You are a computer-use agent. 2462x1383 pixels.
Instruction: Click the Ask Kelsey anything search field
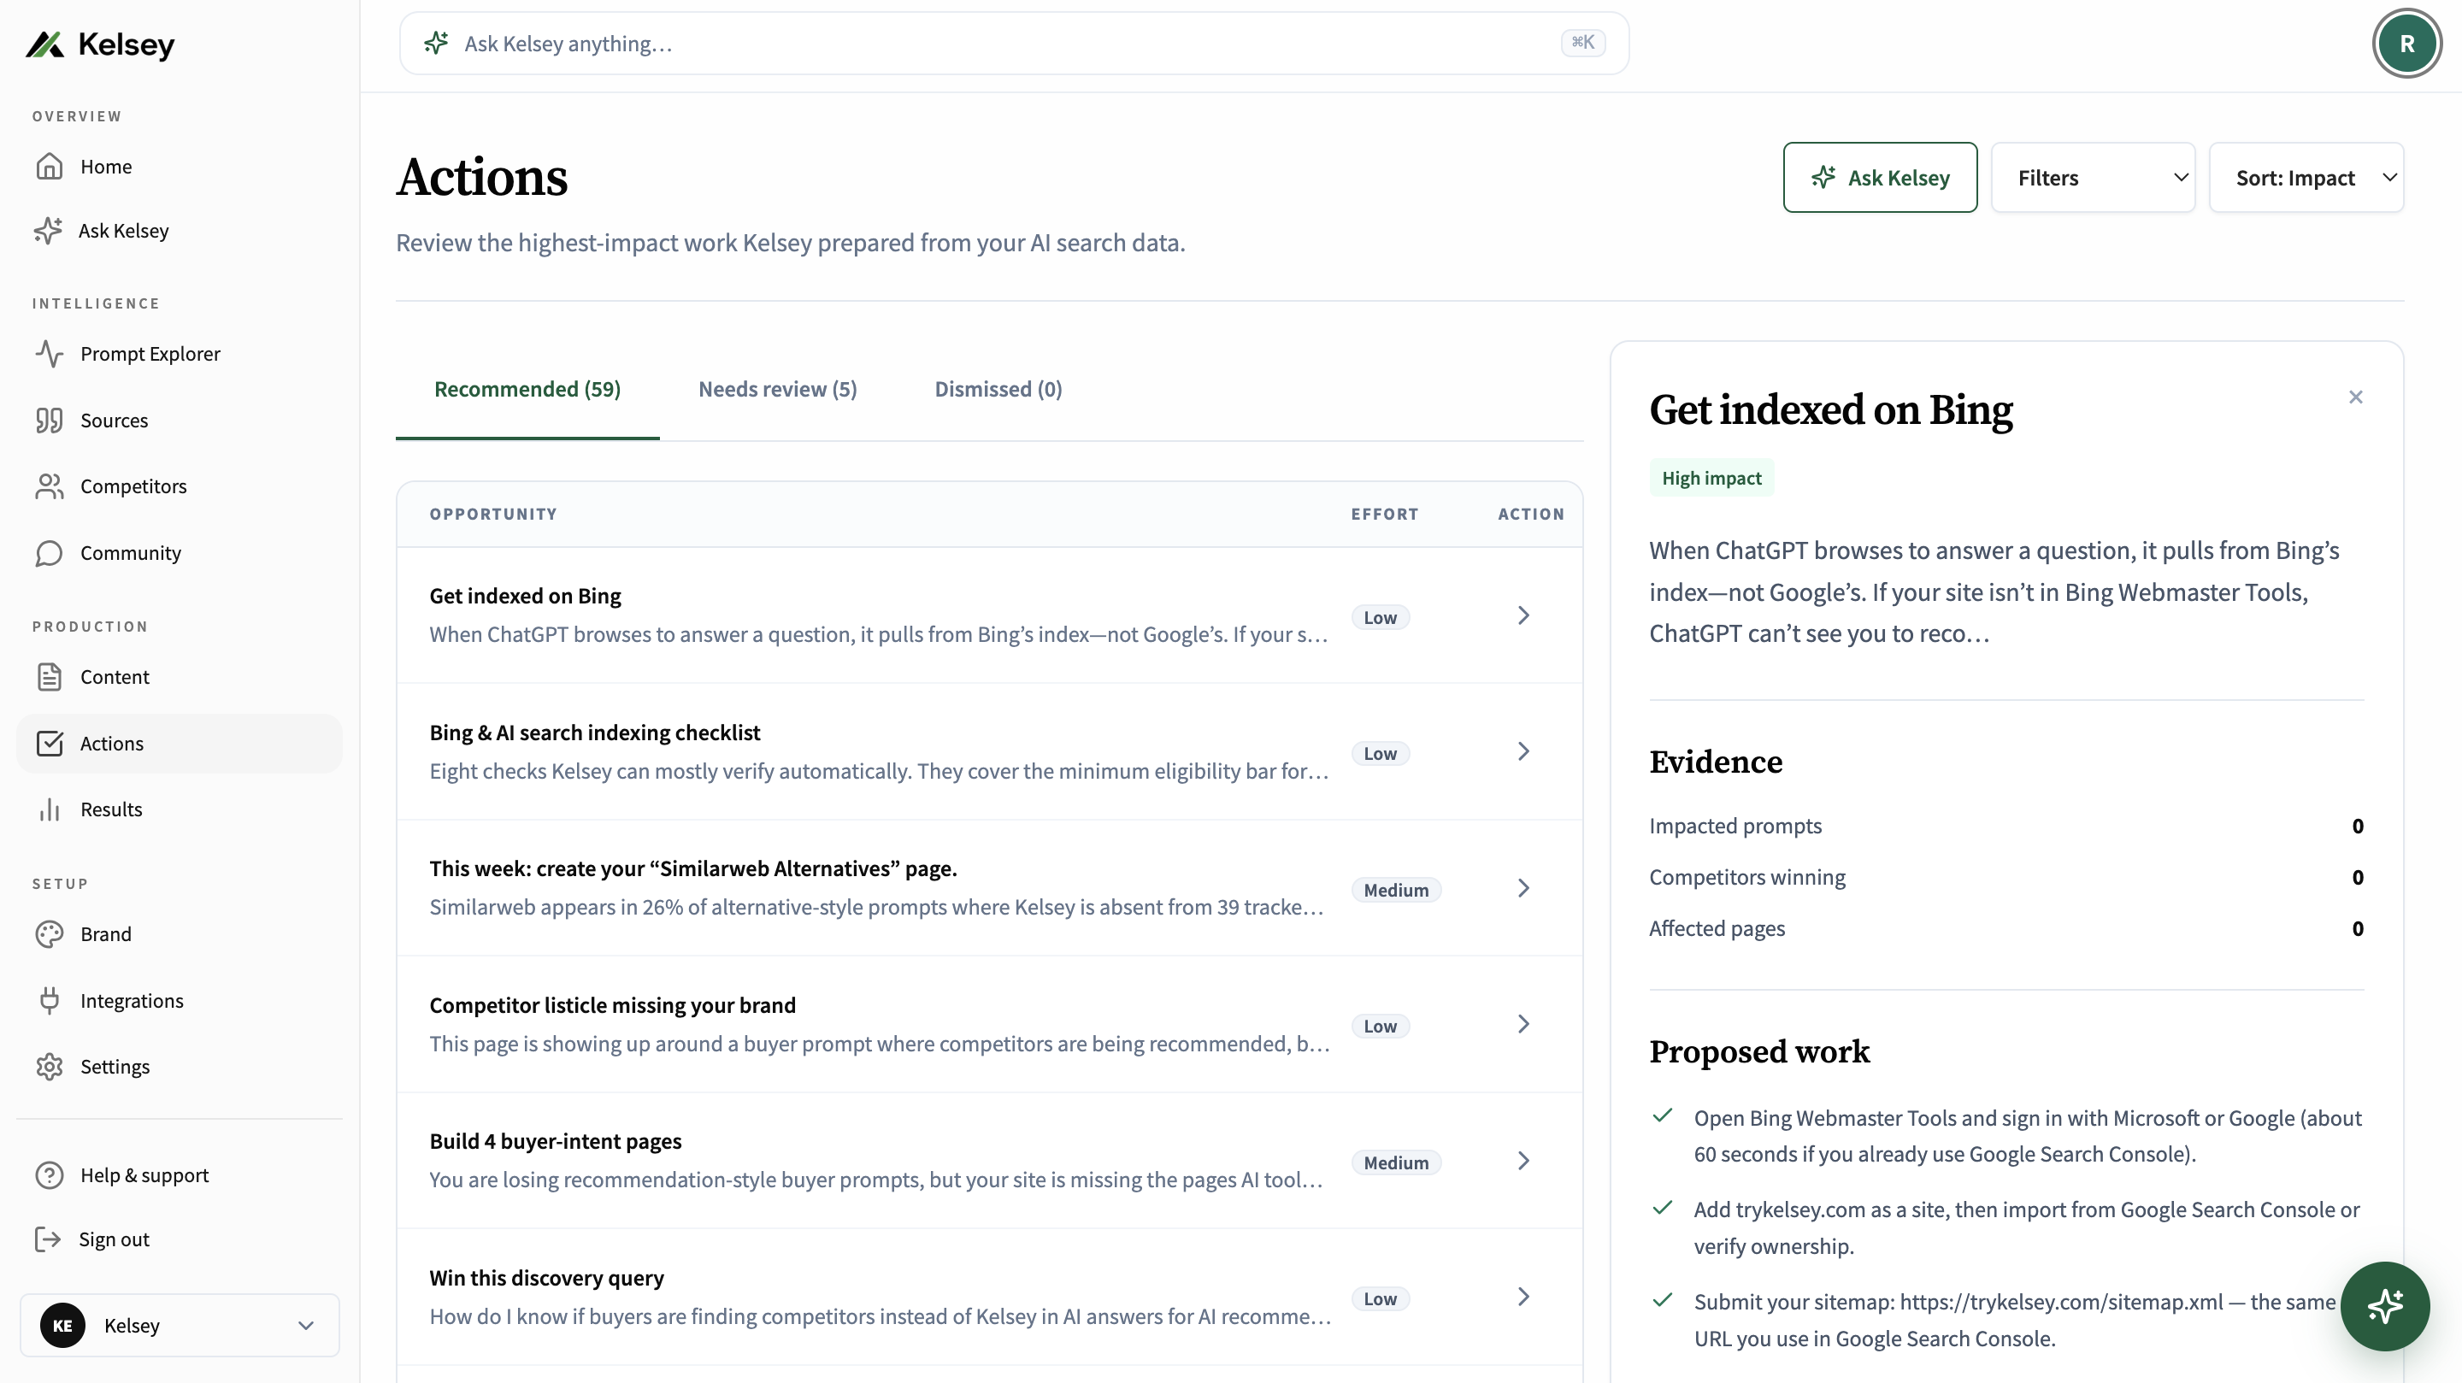[x=1014, y=43]
